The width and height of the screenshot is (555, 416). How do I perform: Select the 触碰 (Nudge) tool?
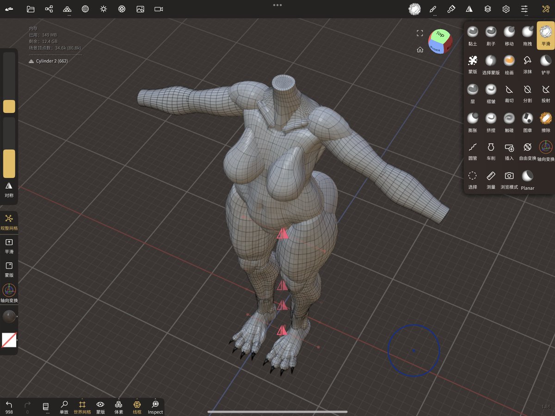[x=509, y=122]
